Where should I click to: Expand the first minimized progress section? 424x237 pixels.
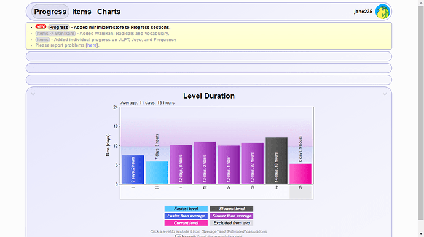click(209, 56)
